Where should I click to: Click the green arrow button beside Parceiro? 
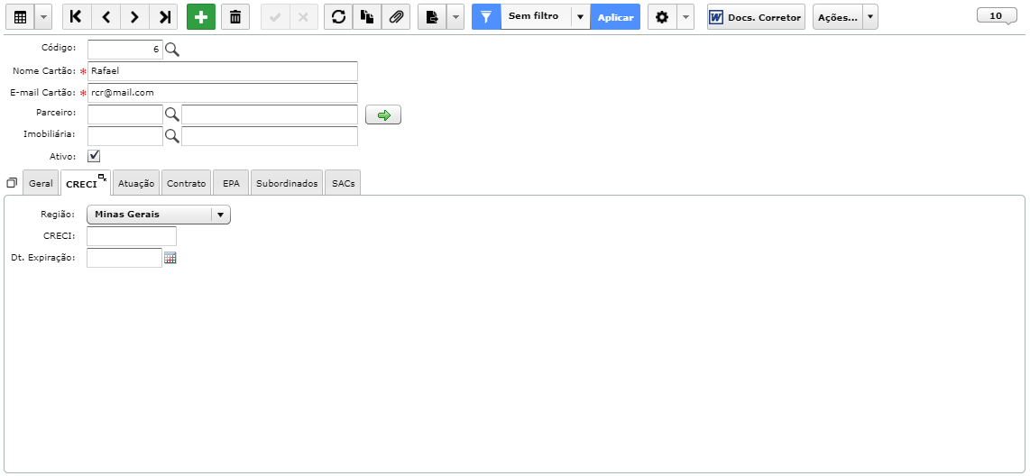pyautogui.click(x=383, y=114)
